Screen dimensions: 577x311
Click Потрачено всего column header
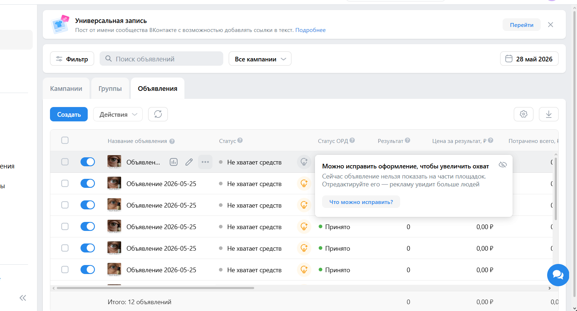[x=533, y=141]
